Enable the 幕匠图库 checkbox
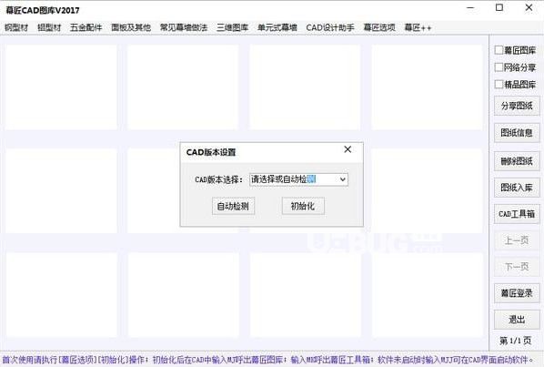 499,50
